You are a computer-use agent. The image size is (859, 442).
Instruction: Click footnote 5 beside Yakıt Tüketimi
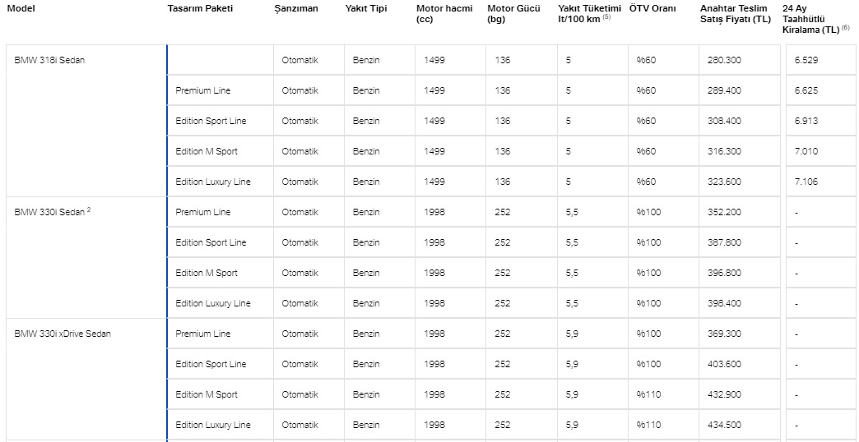click(606, 17)
